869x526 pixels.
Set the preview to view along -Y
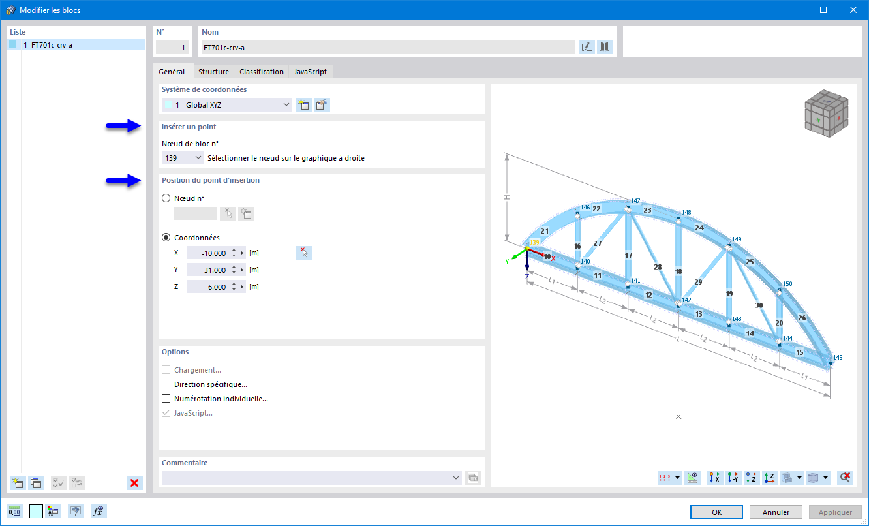point(733,478)
